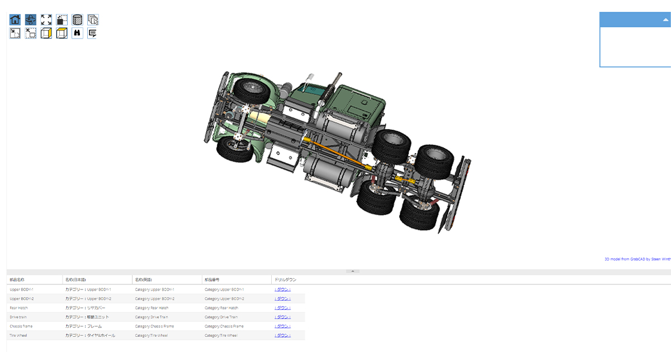Image resolution: width=671 pixels, height=352 pixels.
Task: Select the cylinder section tool
Action: [x=77, y=19]
